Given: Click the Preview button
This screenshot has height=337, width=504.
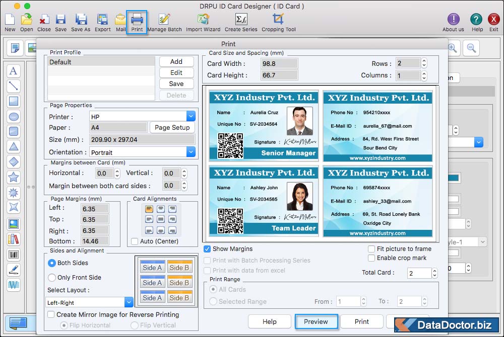Looking at the screenshot, I should (316, 321).
